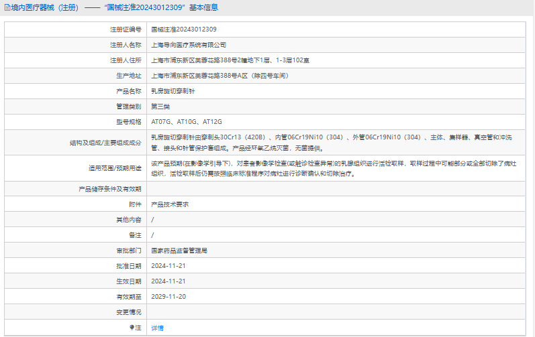
Task: Click the 注册证编号 label cell
Action: tap(126, 29)
